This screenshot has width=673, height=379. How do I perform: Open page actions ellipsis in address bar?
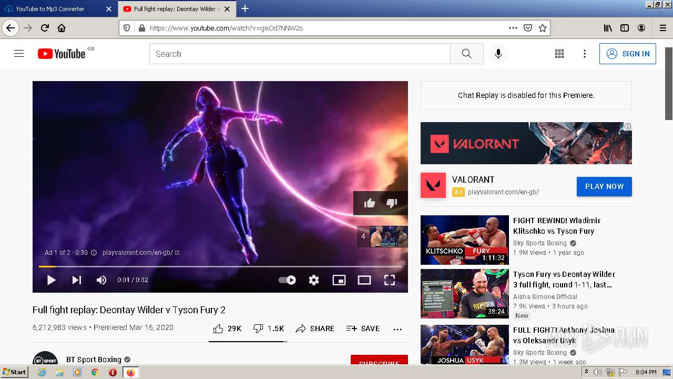click(513, 28)
